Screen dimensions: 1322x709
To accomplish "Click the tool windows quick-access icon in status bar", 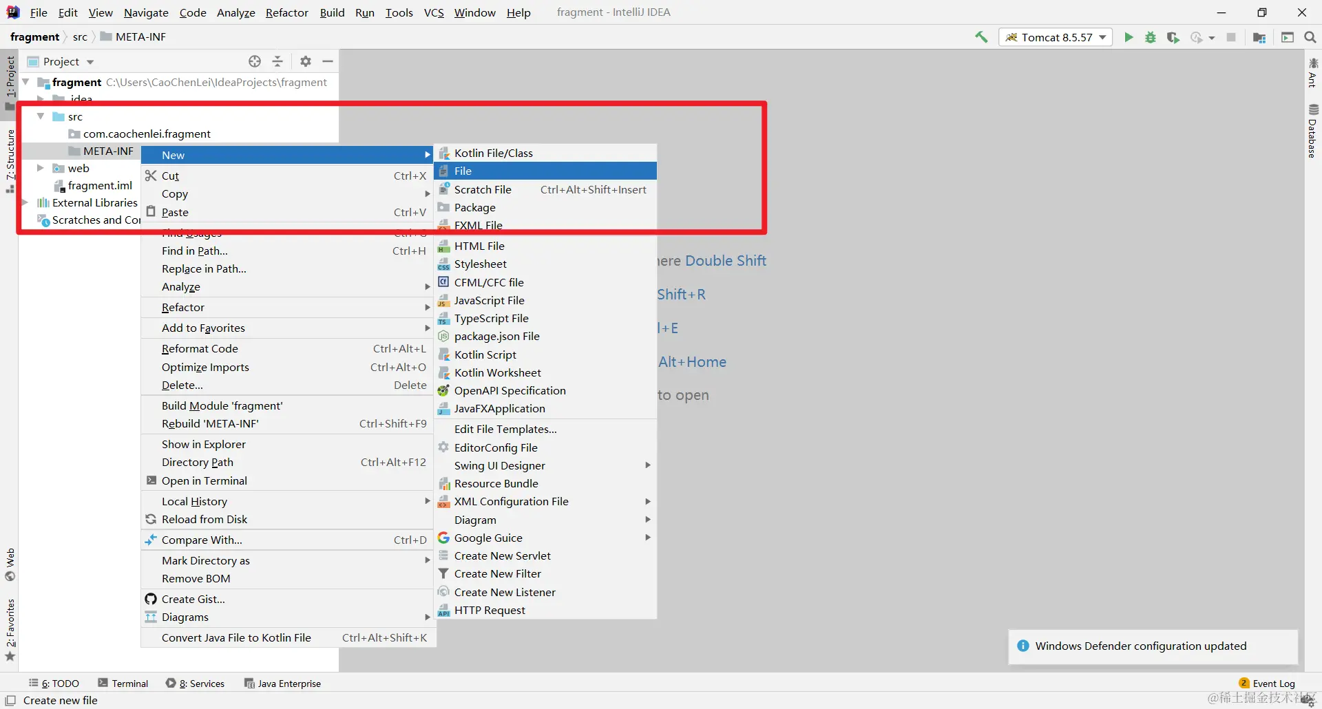I will click(x=10, y=700).
